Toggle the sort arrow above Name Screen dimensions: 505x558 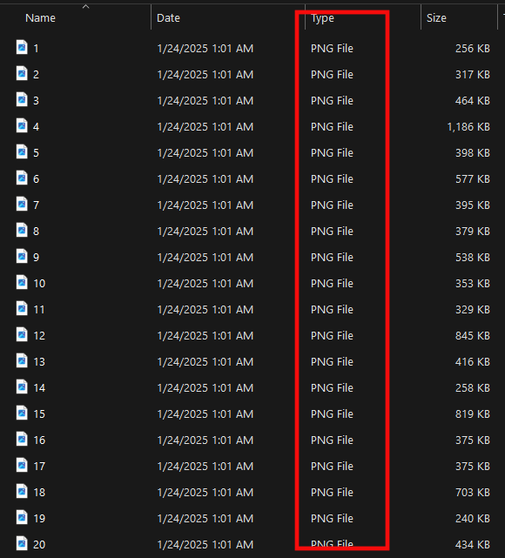[x=85, y=6]
